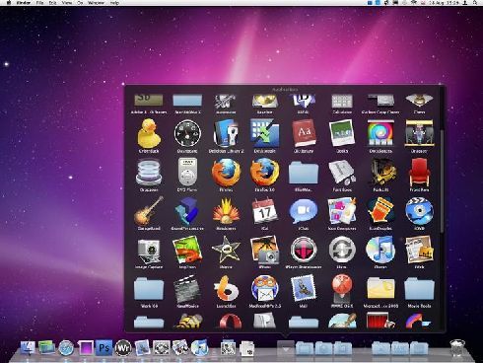The image size is (483, 363).
Task: Open Delicious Library 2
Action: click(226, 133)
